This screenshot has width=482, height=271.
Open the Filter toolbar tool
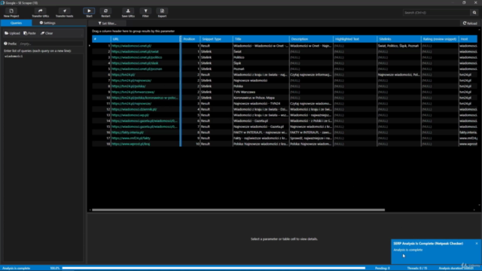tap(145, 13)
